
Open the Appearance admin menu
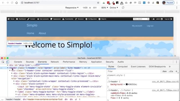[x=55, y=19]
